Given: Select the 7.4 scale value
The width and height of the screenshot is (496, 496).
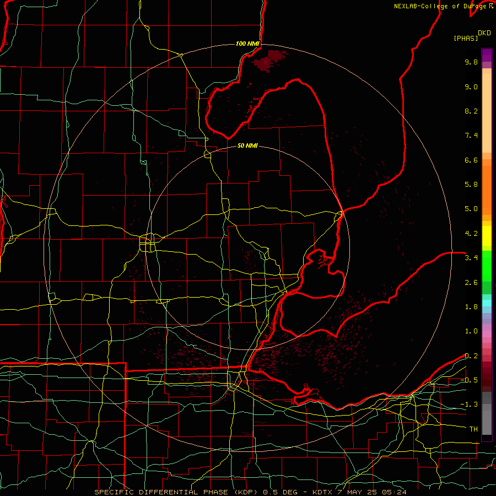Looking at the screenshot, I should pos(471,136).
